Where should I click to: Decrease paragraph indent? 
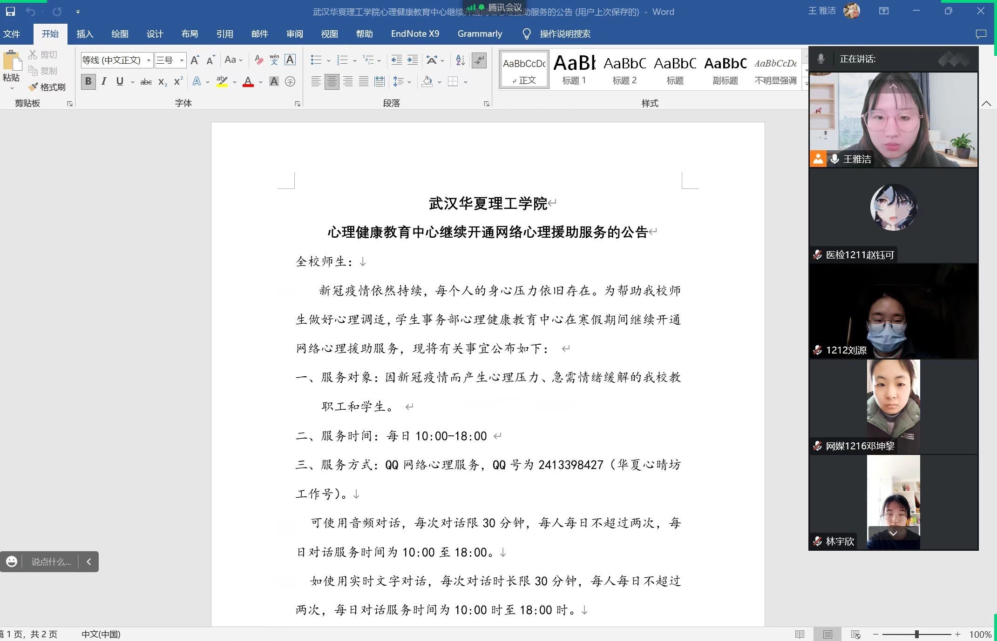(396, 60)
